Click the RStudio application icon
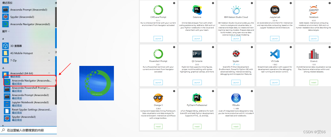This screenshot has width=331, height=137. coord(236,98)
